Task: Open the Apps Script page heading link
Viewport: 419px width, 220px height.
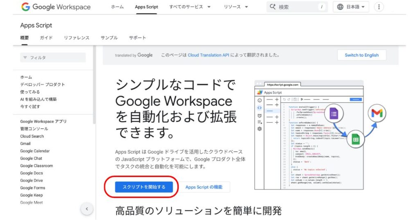Action: tap(36, 25)
